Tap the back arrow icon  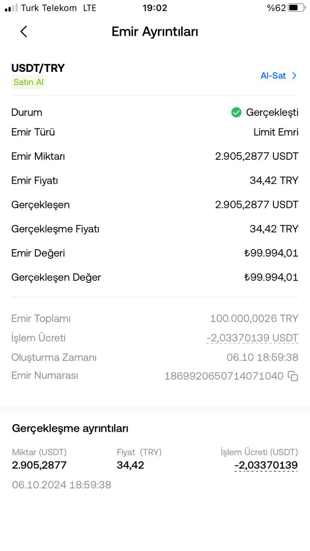point(24,31)
